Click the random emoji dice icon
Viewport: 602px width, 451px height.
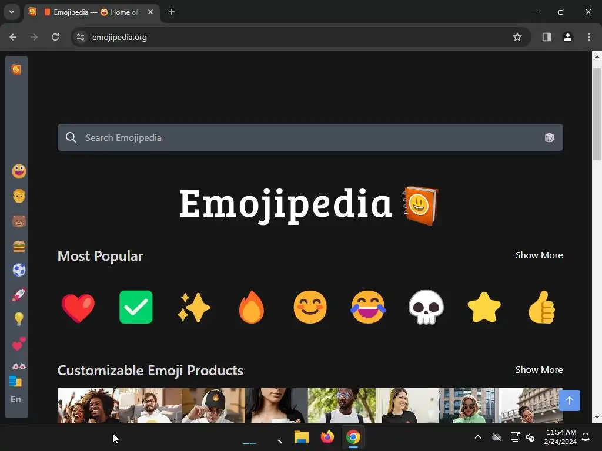549,137
